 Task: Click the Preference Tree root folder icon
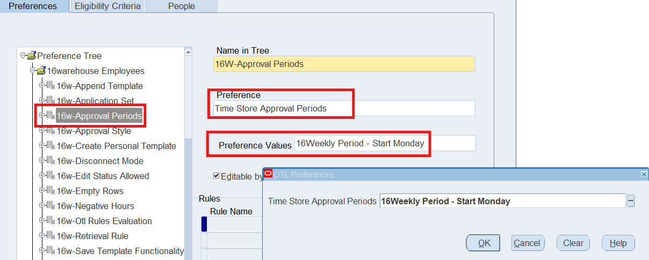click(x=31, y=56)
